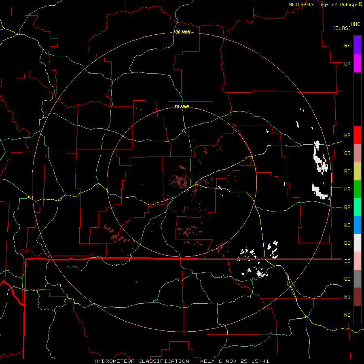This screenshot has height=364, width=364.
Task: Click the '8 NOV 25' date text
Action: [233, 361]
